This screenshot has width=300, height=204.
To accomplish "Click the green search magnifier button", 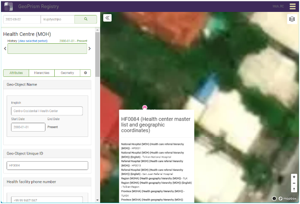I will point(86,19).
